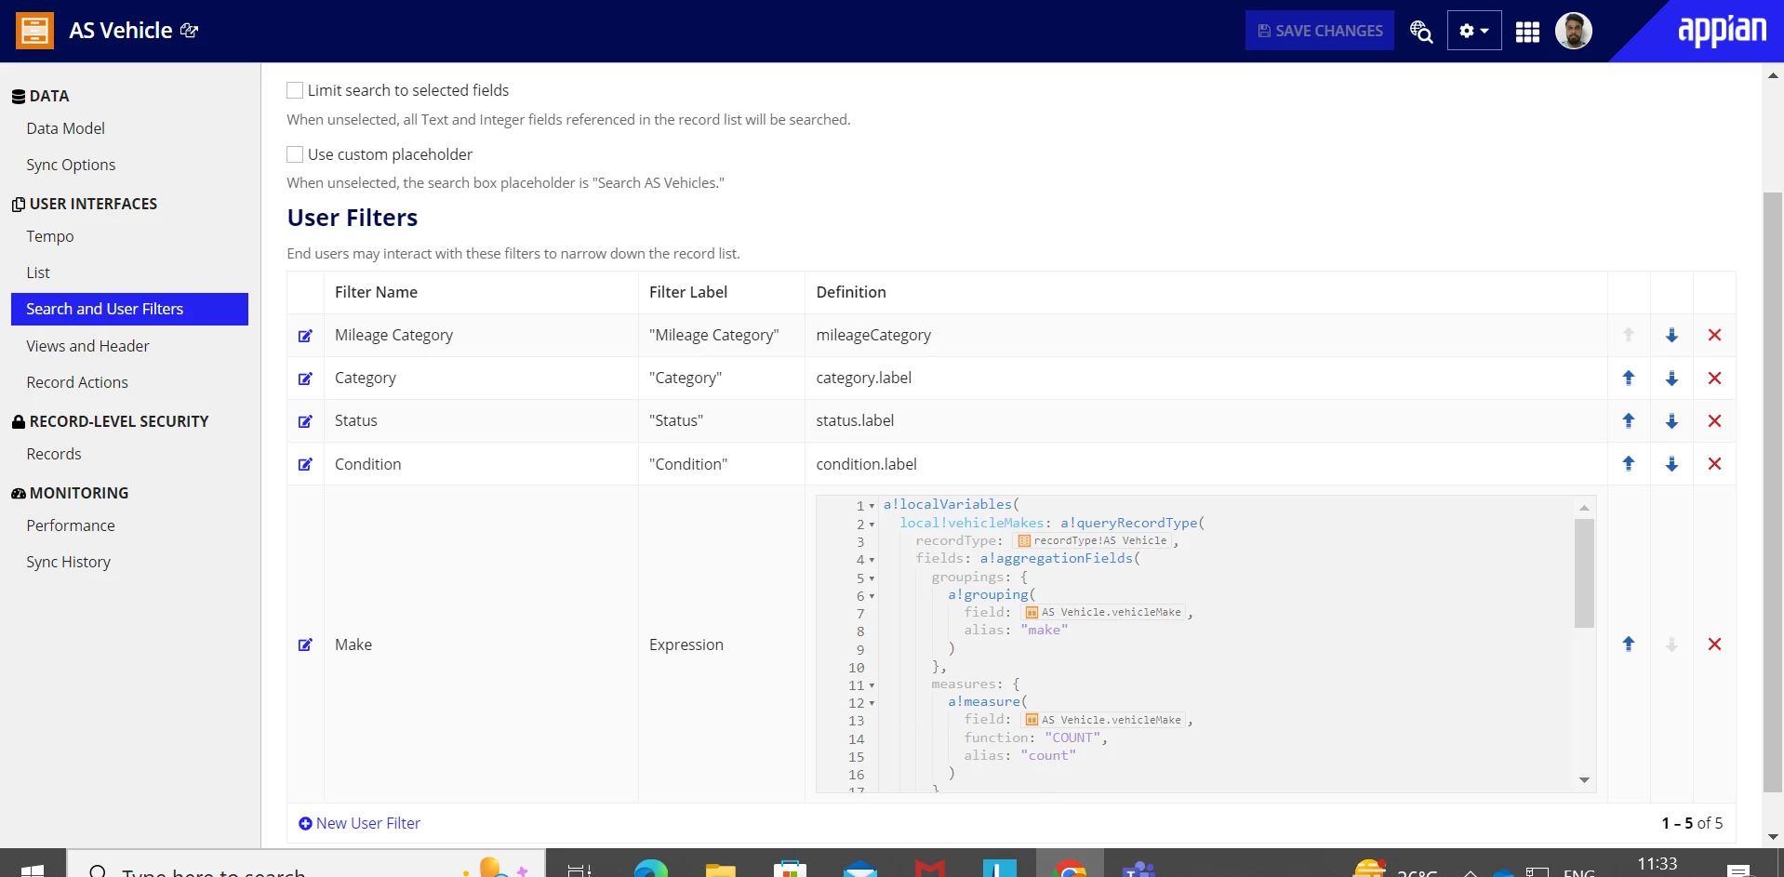This screenshot has height=877, width=1784.
Task: Click the page vertical scrollbar thumb
Action: [1773, 493]
